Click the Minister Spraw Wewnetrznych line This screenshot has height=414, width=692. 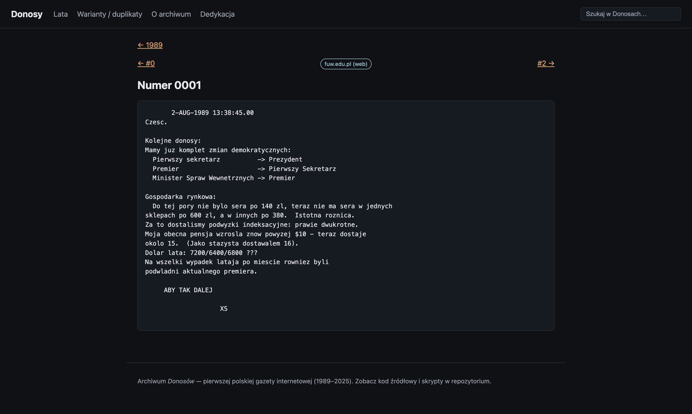223,178
